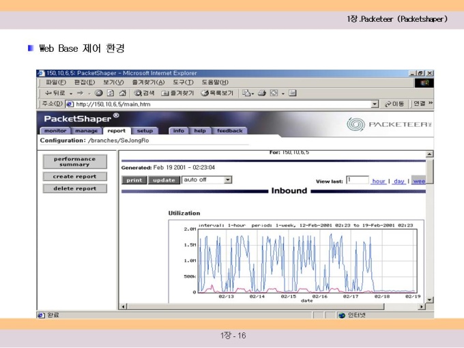
Task: Click the IE icon in the title bar
Action: coord(41,73)
